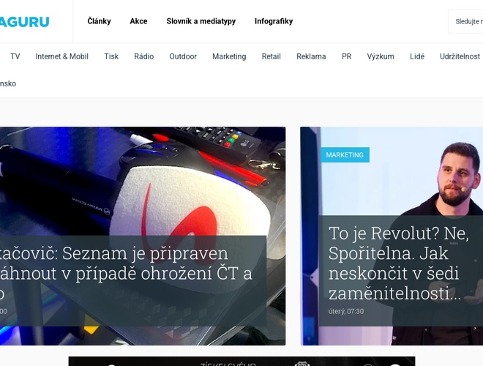Select the Lidé category
Viewport: 483px width, 366px height.
tap(417, 56)
